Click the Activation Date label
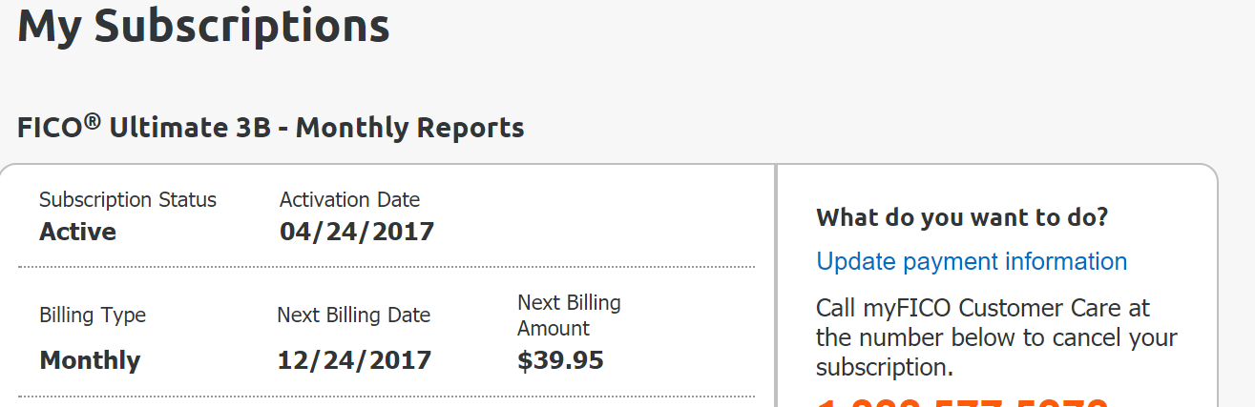The width and height of the screenshot is (1255, 407). [349, 200]
